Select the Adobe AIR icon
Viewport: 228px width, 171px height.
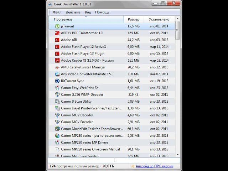click(x=57, y=40)
